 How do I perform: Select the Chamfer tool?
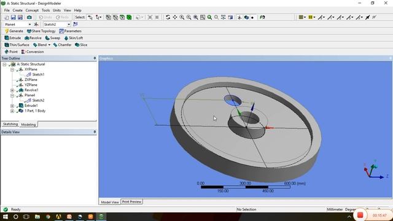[63, 45]
